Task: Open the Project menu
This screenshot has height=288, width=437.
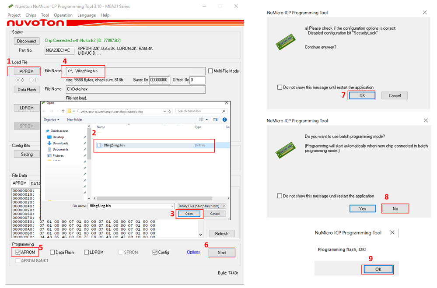Action: pos(14,15)
